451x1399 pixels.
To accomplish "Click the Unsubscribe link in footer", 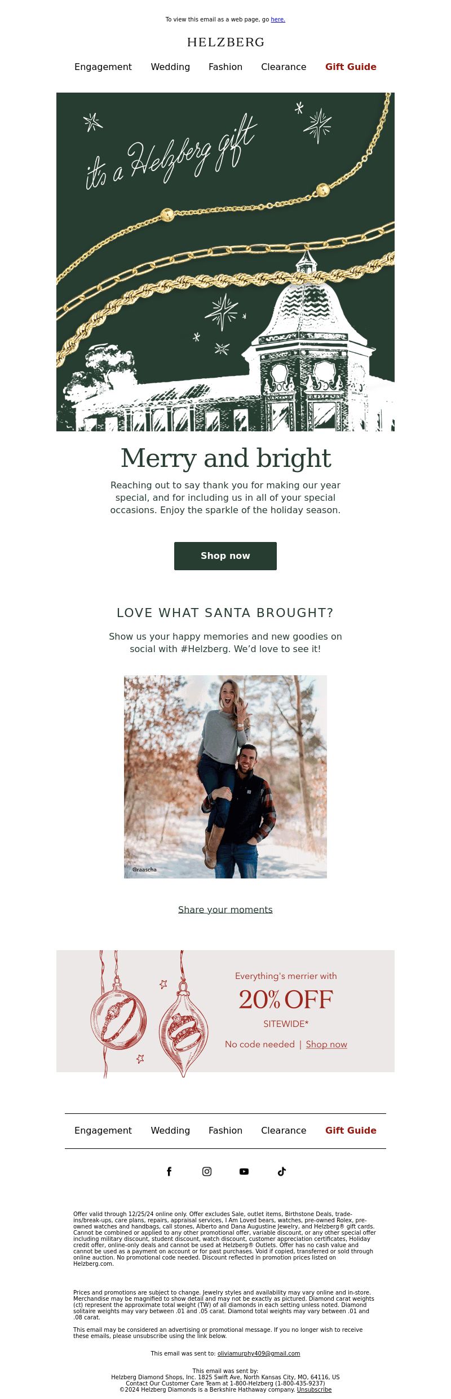I will tap(314, 1390).
